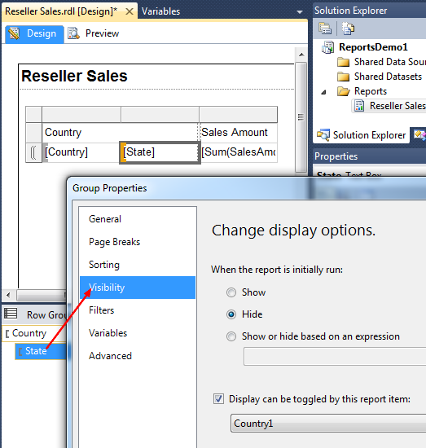426x448 pixels.
Task: Click the Row Groups grid icon
Action: click(x=11, y=314)
